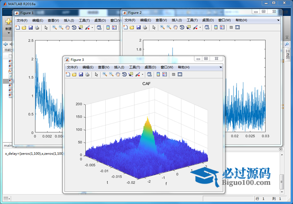293x204 pixels.
Task: Click 帮助(H) menu in Figure 3
Action: point(184,67)
